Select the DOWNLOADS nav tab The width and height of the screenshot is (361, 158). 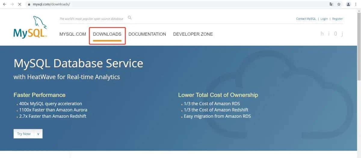(x=107, y=34)
